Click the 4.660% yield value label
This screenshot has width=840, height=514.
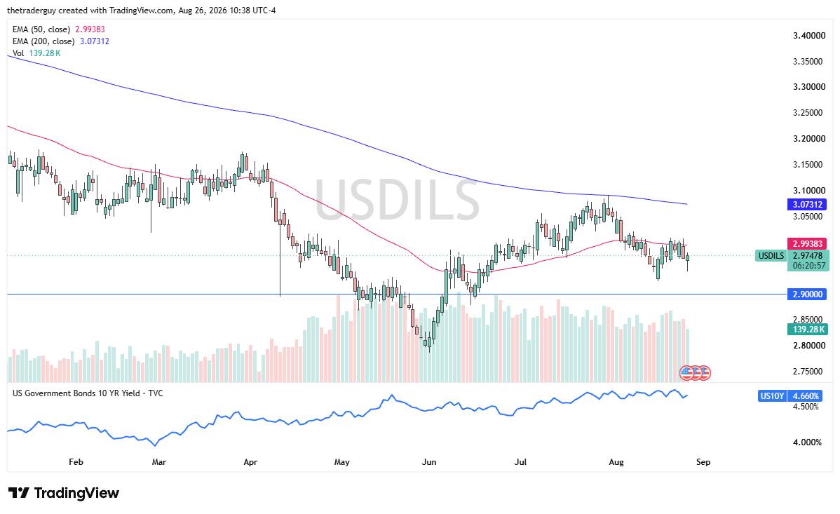806,396
